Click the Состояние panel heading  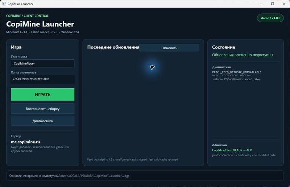click(223, 47)
